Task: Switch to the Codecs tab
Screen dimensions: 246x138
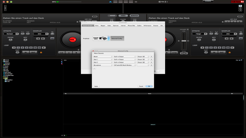Action: (x=139, y=25)
